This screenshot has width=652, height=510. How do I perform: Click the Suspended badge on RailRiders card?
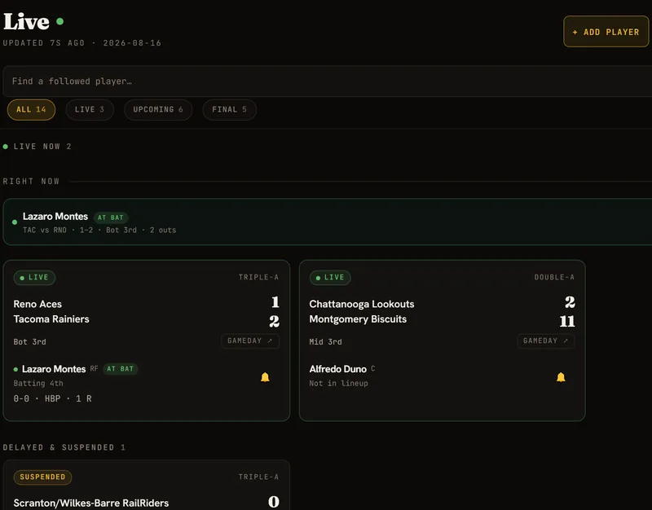click(42, 477)
